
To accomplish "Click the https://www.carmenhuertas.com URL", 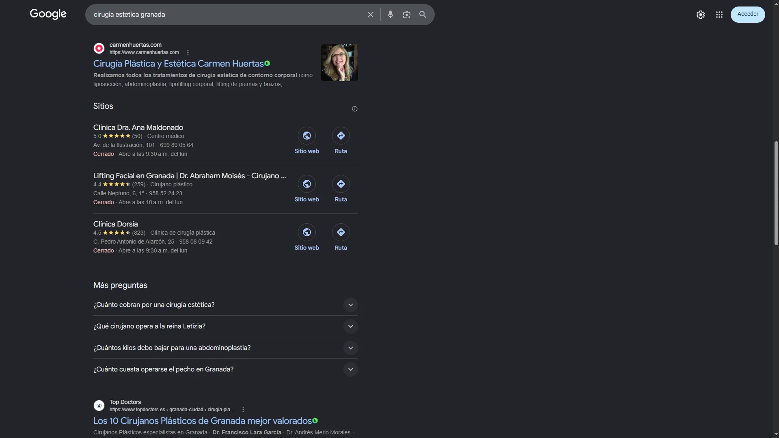I will tap(144, 52).
